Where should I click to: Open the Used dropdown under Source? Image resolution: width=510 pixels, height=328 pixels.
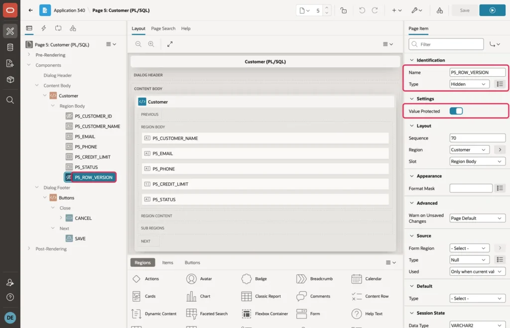[478, 271]
